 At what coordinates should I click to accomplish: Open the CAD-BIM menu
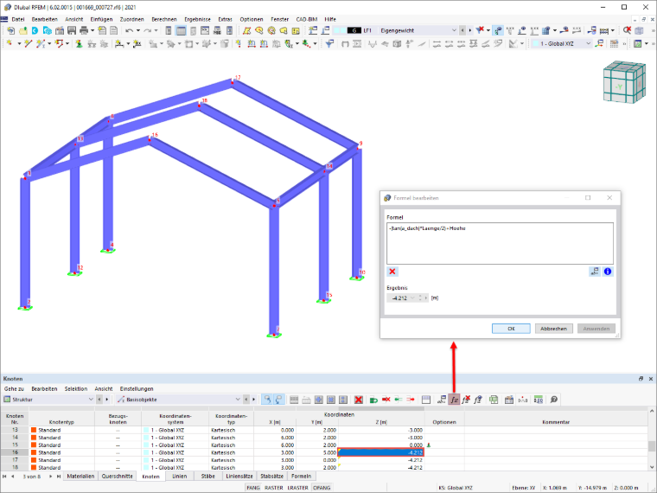(307, 19)
